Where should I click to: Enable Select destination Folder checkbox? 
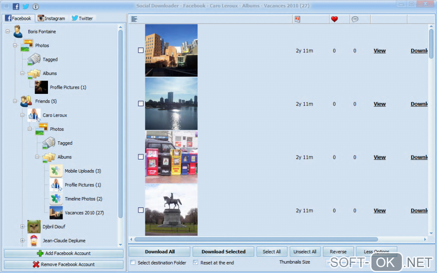(x=133, y=263)
